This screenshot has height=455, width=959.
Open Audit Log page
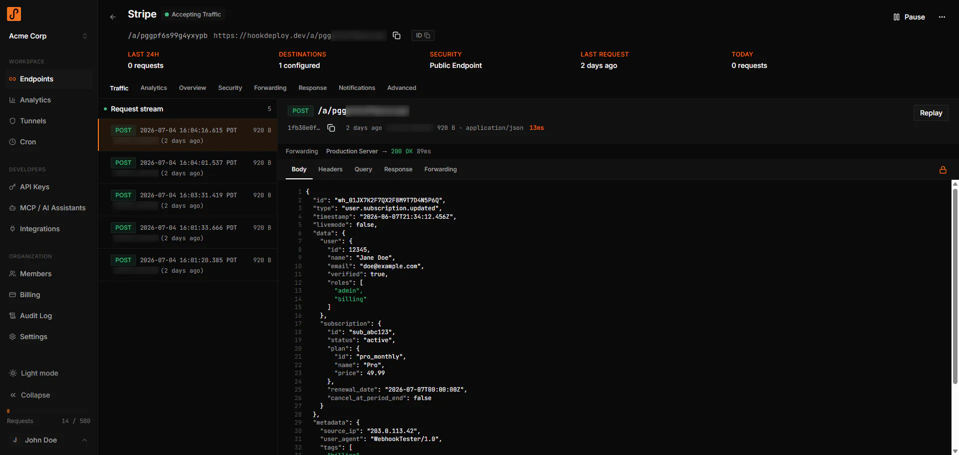48,316
